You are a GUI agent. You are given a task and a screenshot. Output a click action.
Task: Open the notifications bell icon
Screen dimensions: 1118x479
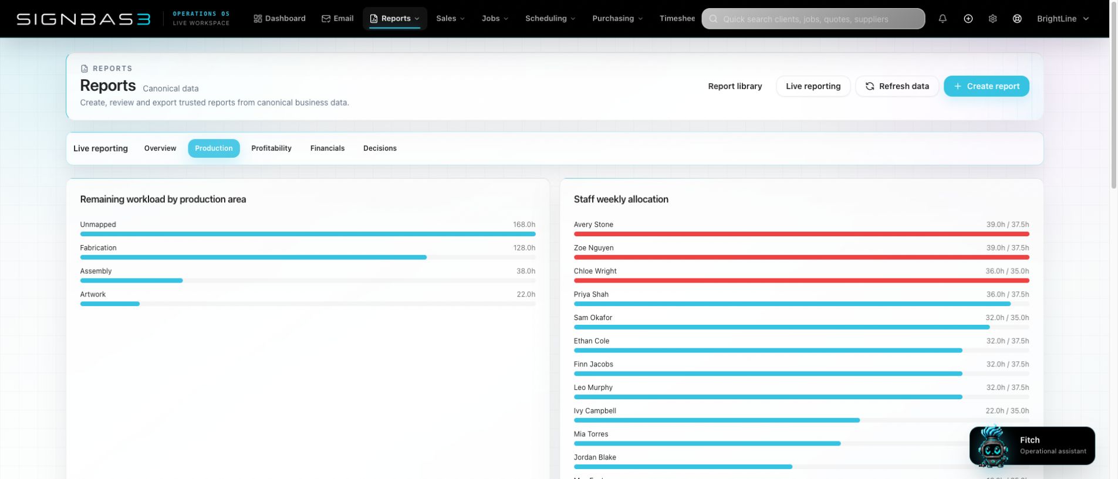(943, 19)
